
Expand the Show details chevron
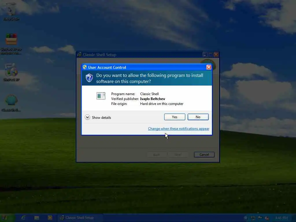coord(87,117)
